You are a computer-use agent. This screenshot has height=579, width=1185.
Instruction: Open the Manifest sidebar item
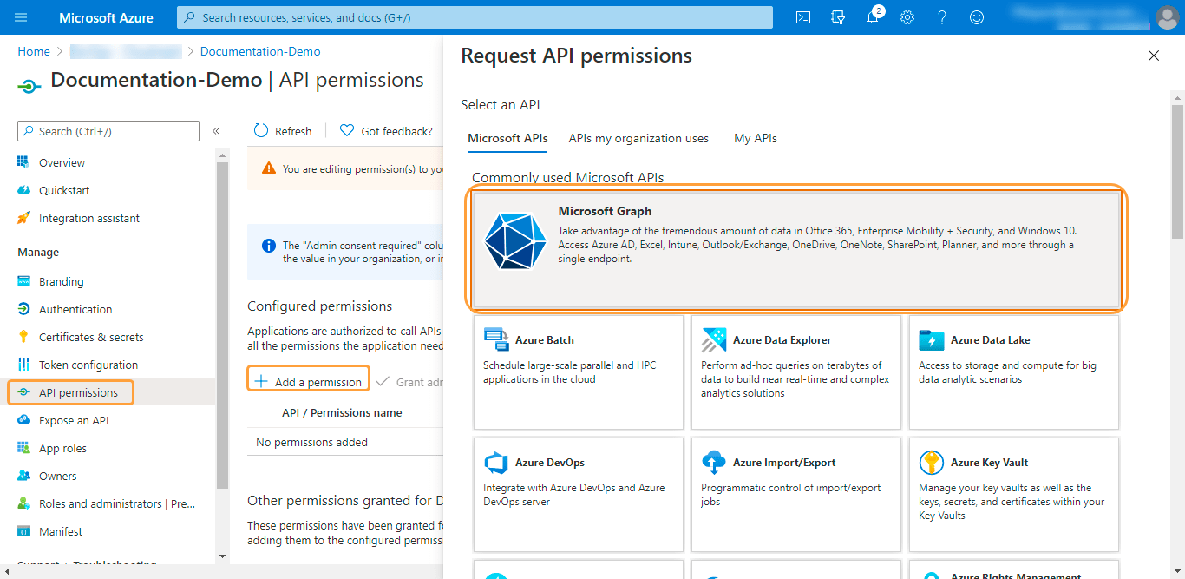click(x=61, y=531)
